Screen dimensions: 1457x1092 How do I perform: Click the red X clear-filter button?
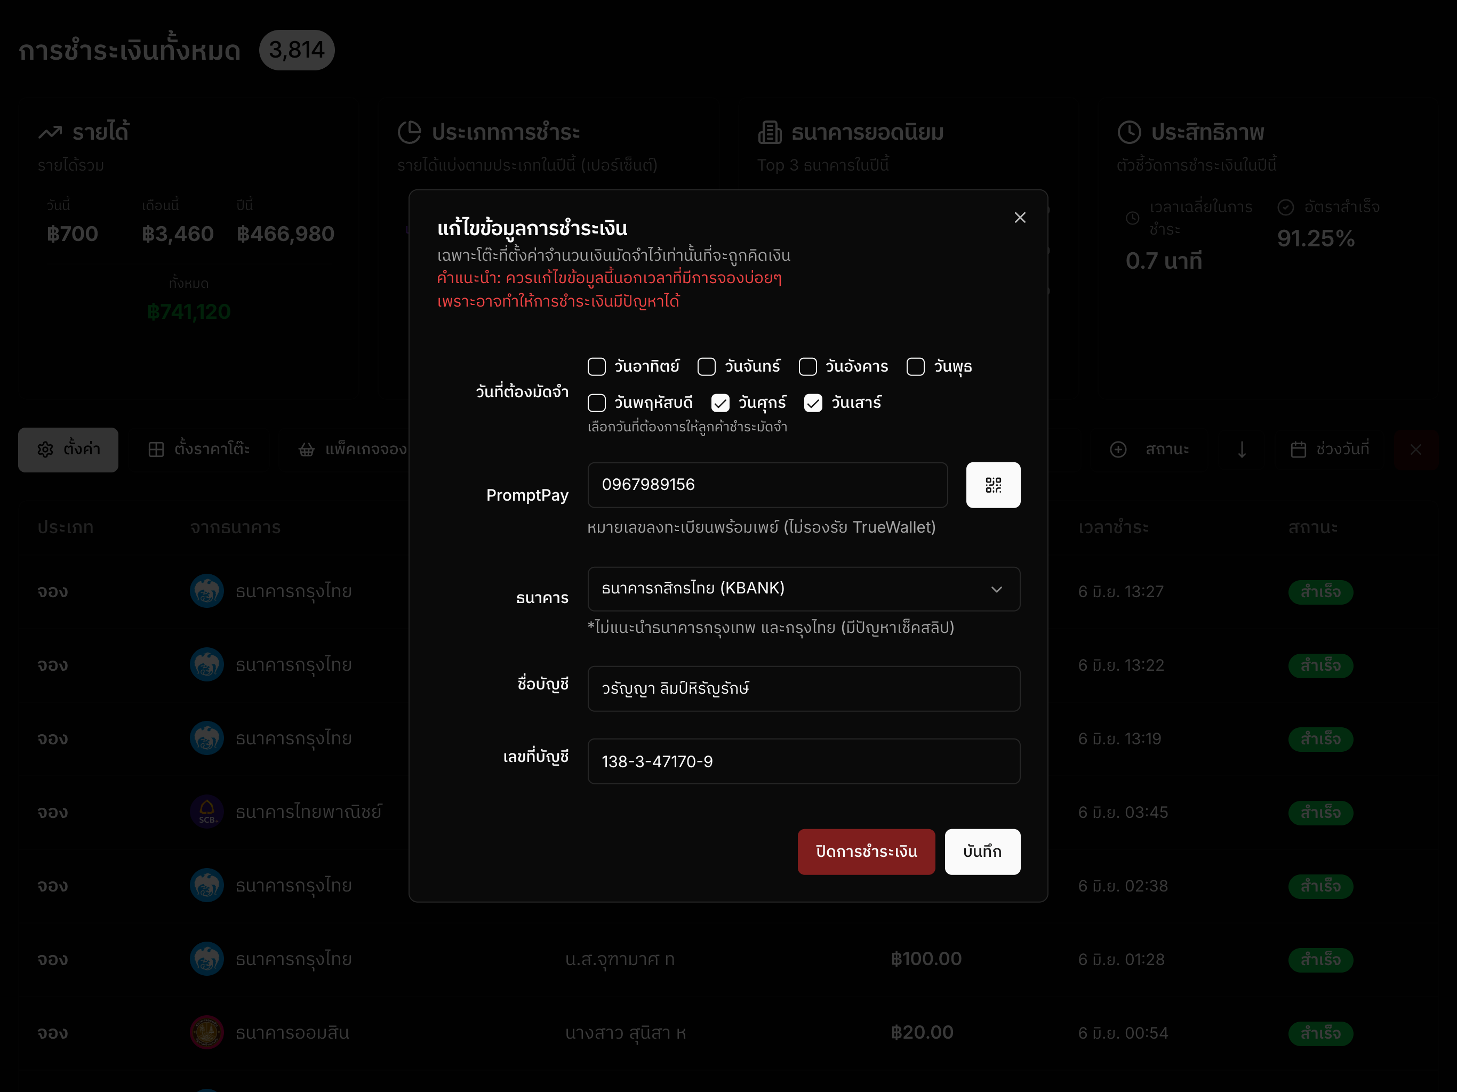(x=1415, y=450)
